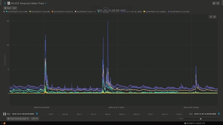Click the reset zoom icon on the plot

tap(215, 17)
